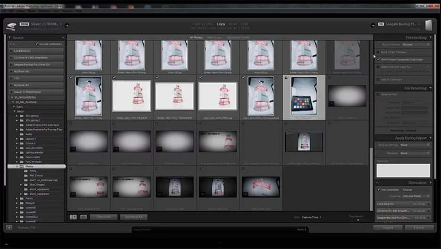Image resolution: width=441 pixels, height=249 pixels.
Task: Enable Build Smart Previews checkbox
Action: tap(378, 52)
